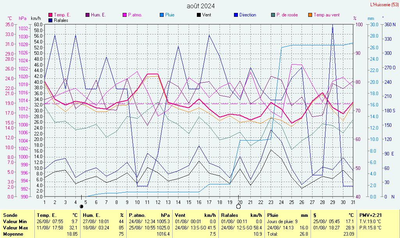Click the 'P.atmo.' table column header

point(137,215)
